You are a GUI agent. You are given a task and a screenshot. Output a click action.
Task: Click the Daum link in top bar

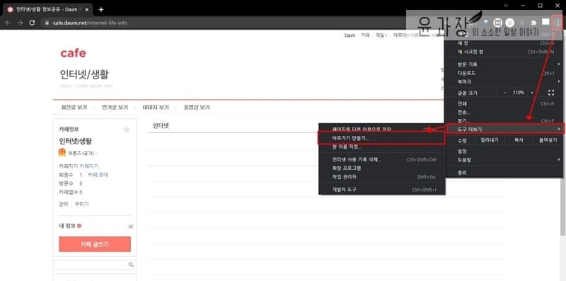click(350, 35)
